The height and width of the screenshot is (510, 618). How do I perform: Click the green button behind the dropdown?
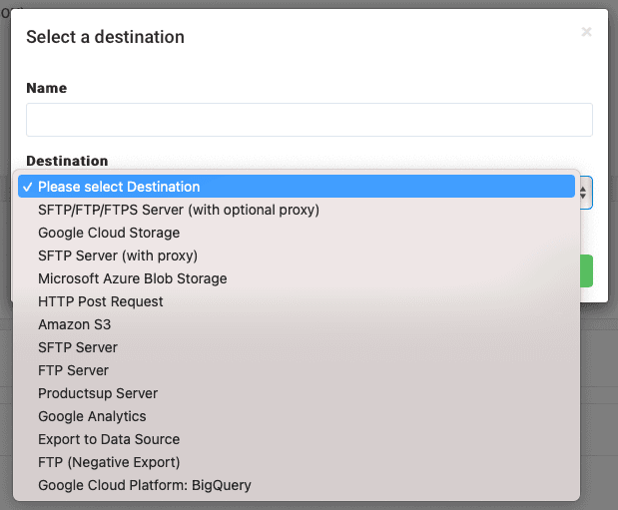[x=586, y=271]
